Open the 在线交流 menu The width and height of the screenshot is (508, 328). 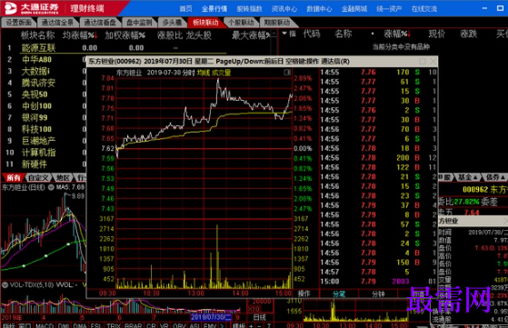(x=424, y=9)
